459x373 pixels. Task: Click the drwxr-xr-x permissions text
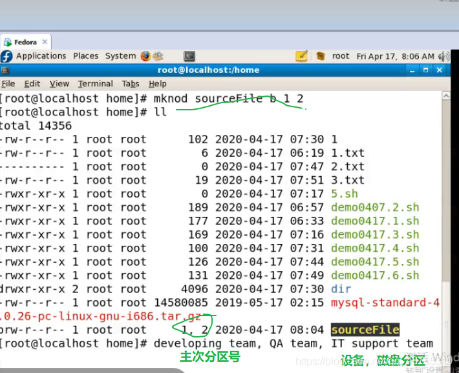(32, 289)
